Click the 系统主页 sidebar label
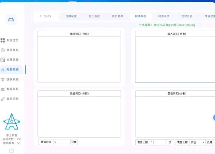Image resolution: width=215 pixels, height=154 pixels. tap(13, 40)
